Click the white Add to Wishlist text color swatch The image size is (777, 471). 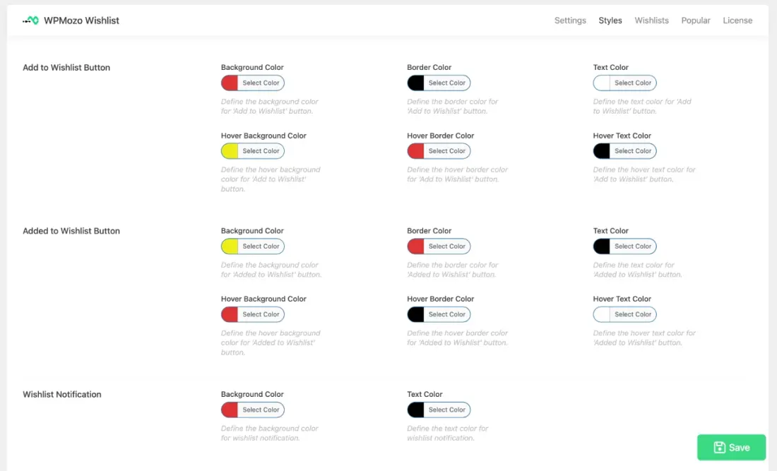click(602, 83)
